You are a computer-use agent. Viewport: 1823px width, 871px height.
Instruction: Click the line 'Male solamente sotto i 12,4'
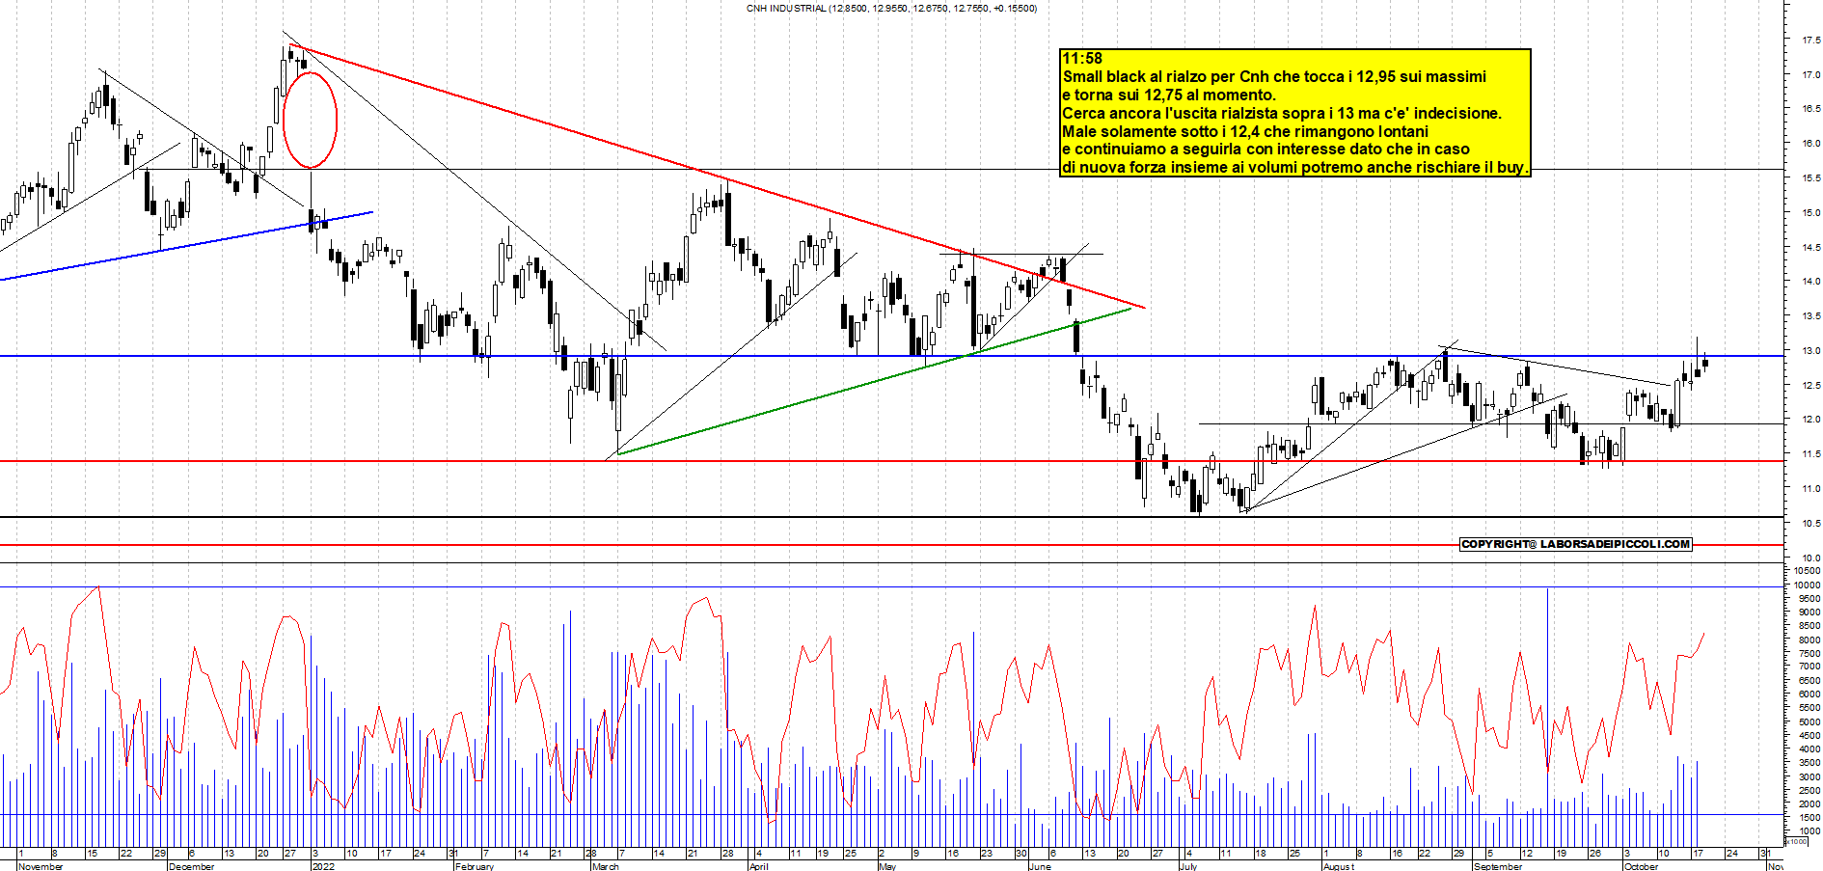pyautogui.click(x=1245, y=132)
